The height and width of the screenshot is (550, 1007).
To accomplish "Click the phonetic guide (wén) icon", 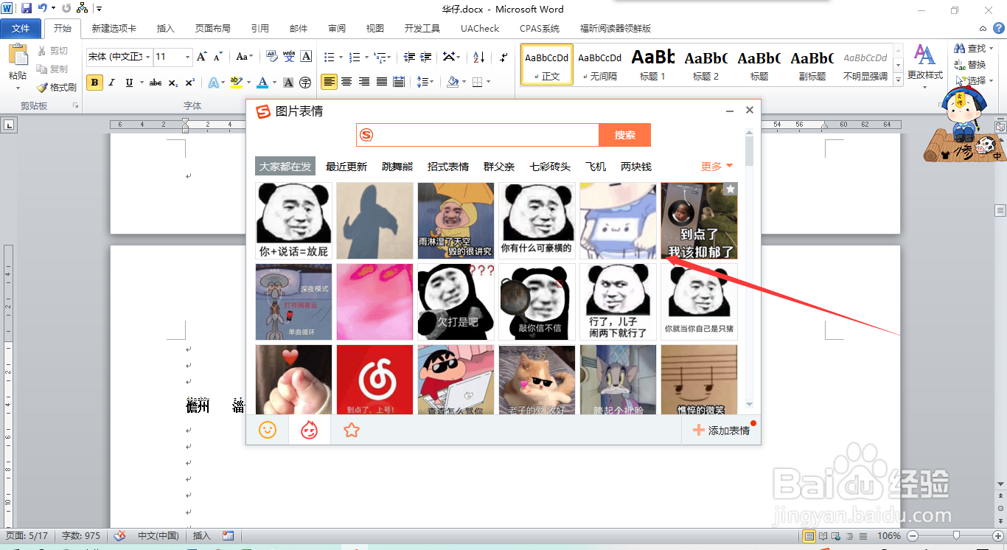I will 288,57.
